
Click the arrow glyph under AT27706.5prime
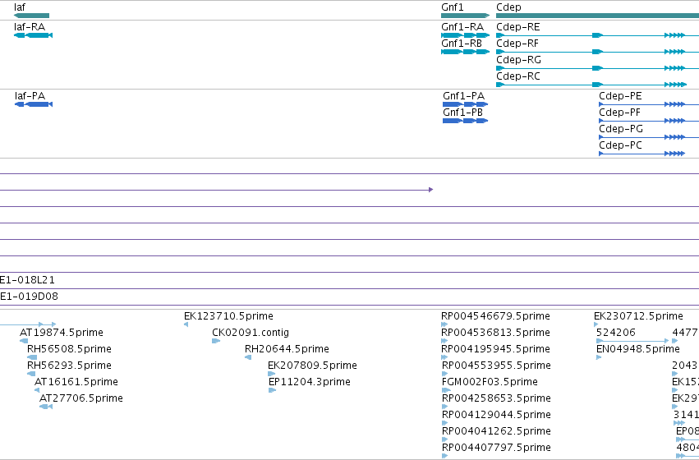pyautogui.click(x=46, y=407)
